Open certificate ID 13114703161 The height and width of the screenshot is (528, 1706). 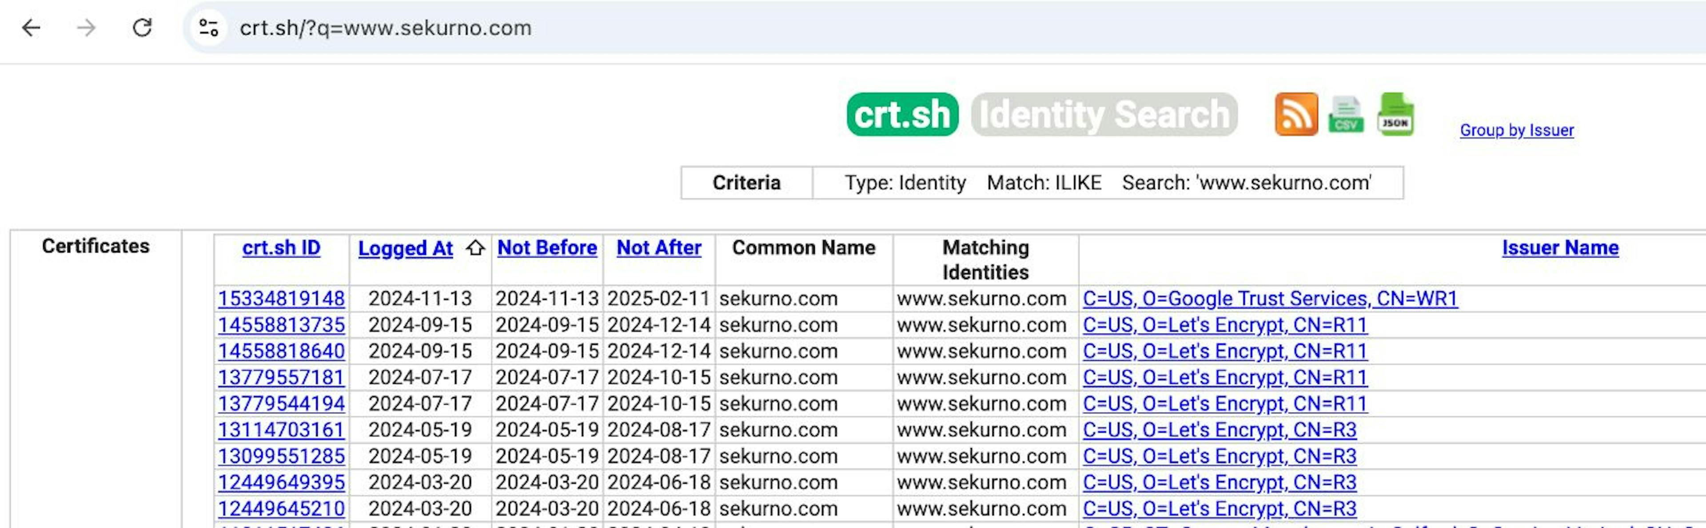(x=282, y=429)
